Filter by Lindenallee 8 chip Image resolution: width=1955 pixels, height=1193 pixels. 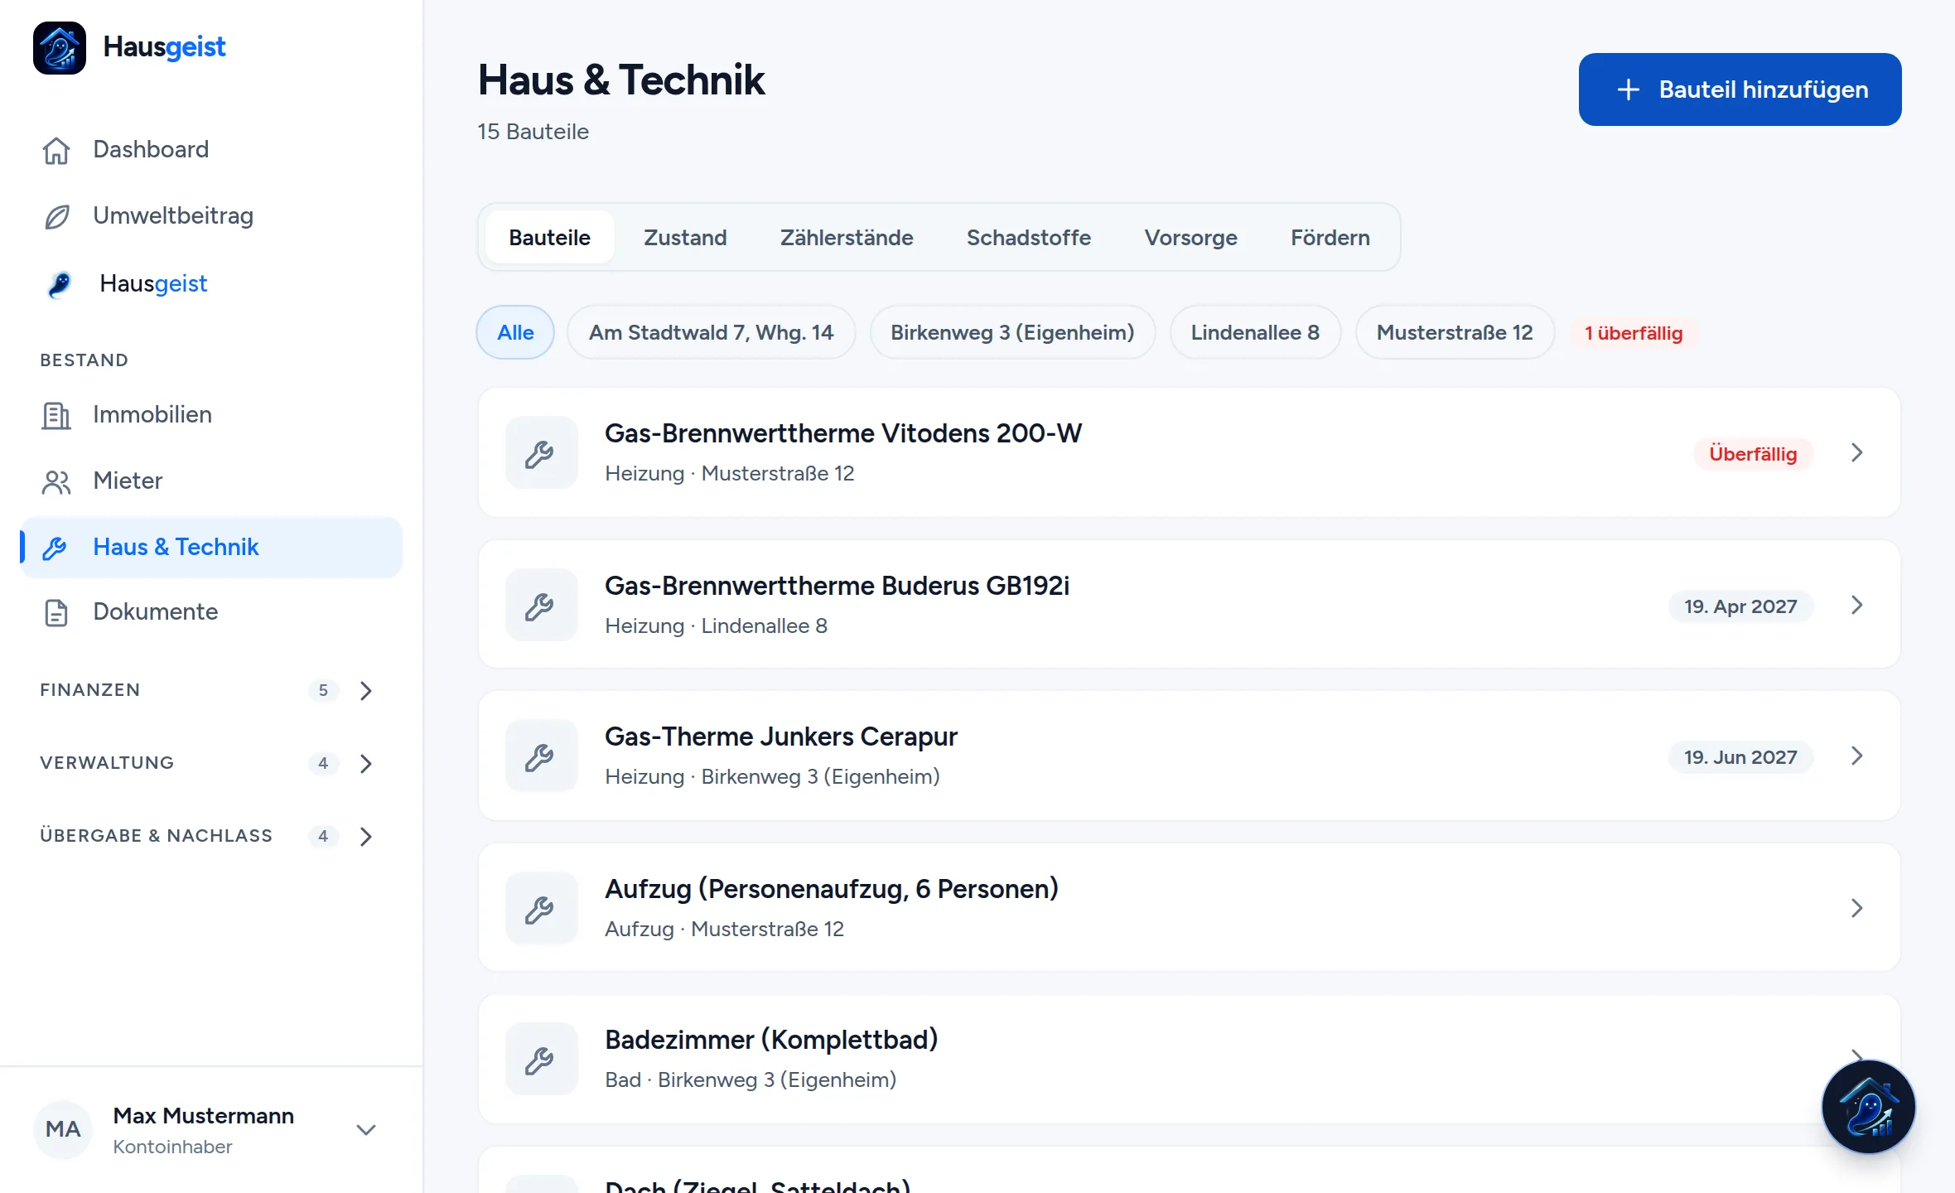click(1255, 332)
